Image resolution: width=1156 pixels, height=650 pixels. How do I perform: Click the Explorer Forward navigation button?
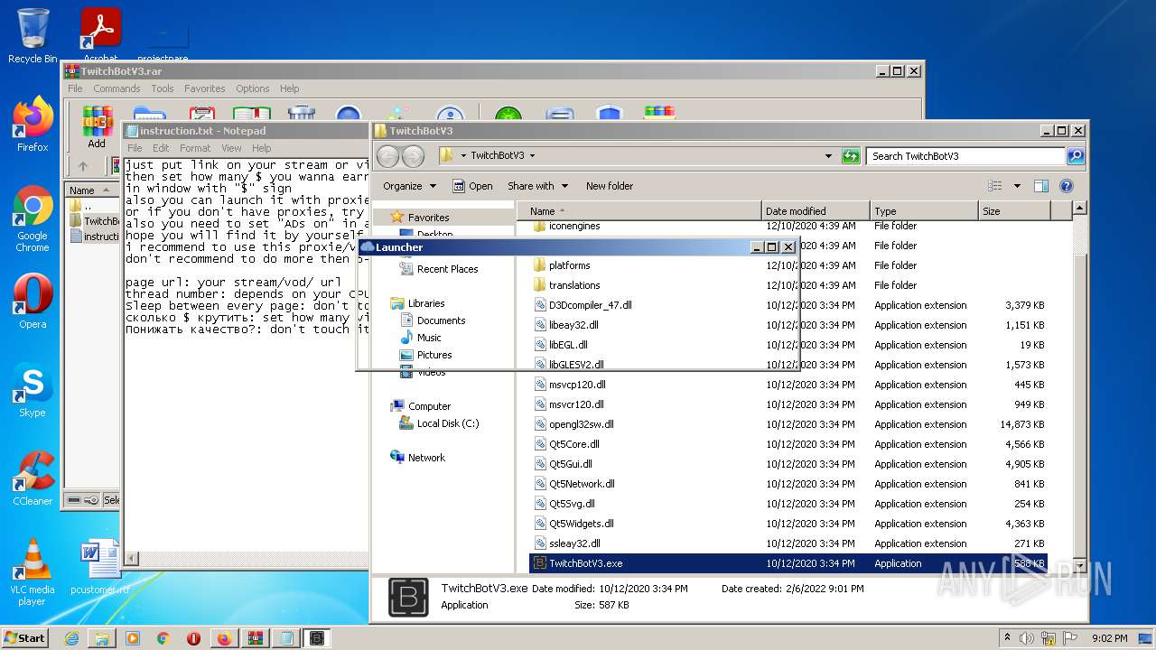pyautogui.click(x=413, y=156)
